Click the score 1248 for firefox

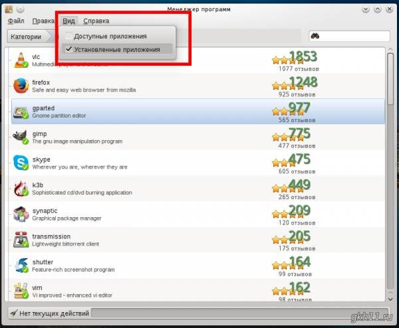(x=303, y=82)
